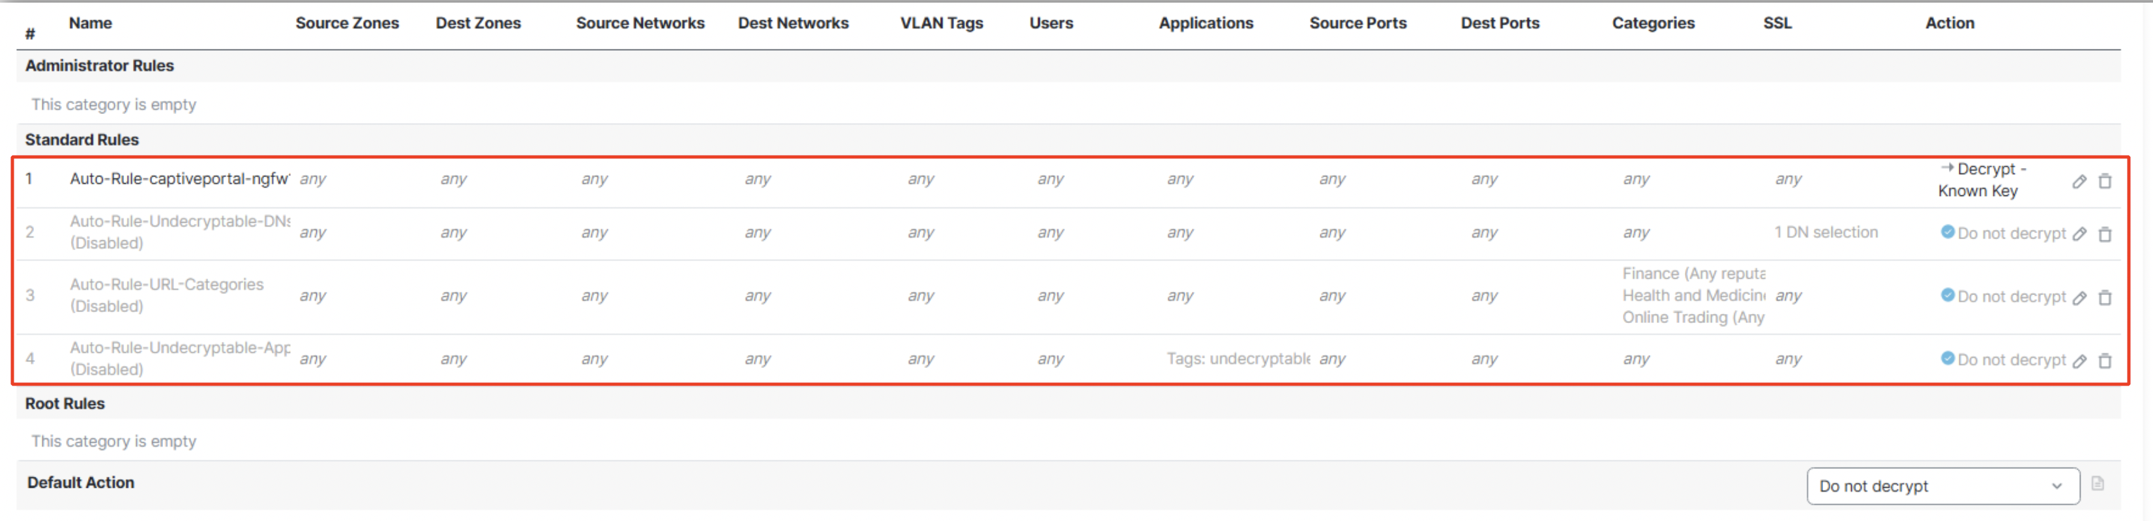Screen dimensions: 2153x521
Task: Click the Action column header
Action: (x=1949, y=23)
